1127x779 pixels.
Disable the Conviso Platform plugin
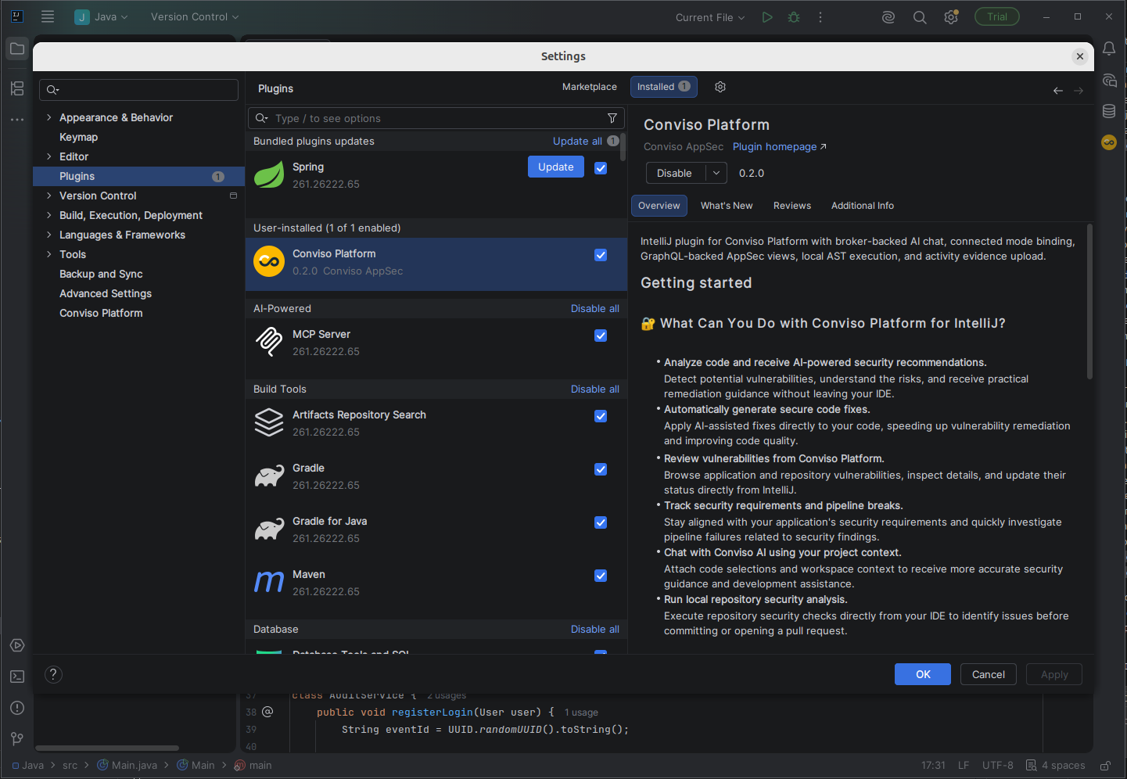(676, 173)
